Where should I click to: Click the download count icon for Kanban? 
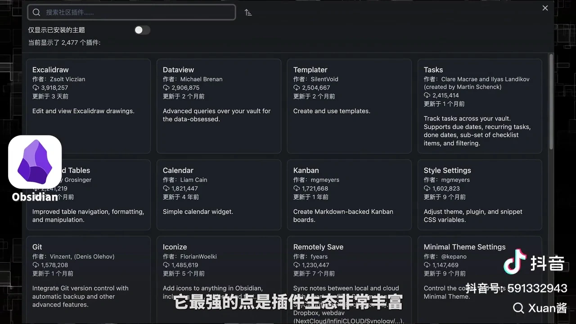297,189
